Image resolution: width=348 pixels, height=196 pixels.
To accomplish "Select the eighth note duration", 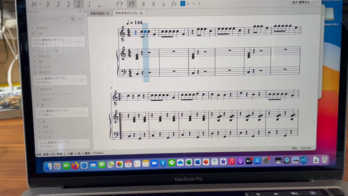I will 69,4.
